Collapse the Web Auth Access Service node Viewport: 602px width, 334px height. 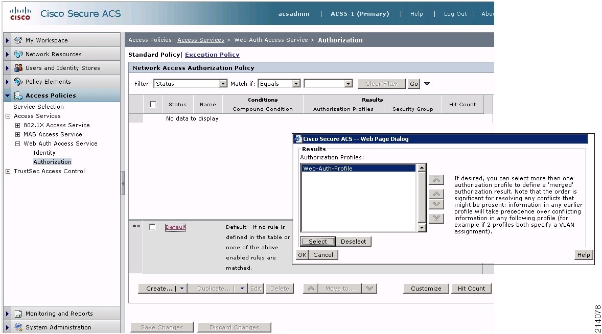(x=17, y=144)
